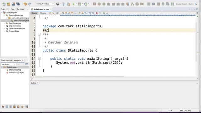The image size is (201, 113).
Task: Click the first icon in Navigator bottom filter bar
Action: tap(3, 107)
